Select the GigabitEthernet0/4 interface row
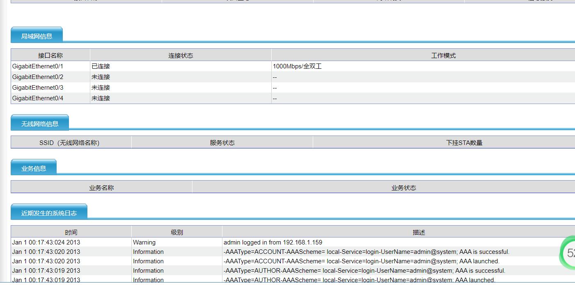The height and width of the screenshot is (285, 575). click(x=293, y=98)
